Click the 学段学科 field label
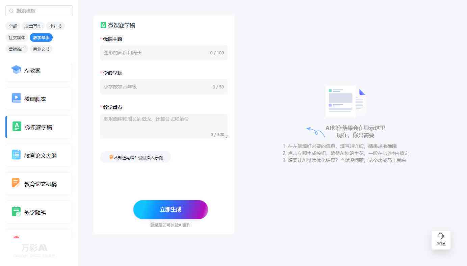467x266 pixels. pyautogui.click(x=112, y=73)
